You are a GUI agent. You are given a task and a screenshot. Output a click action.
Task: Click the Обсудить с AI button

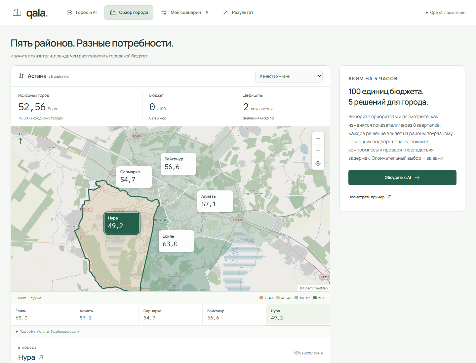402,178
